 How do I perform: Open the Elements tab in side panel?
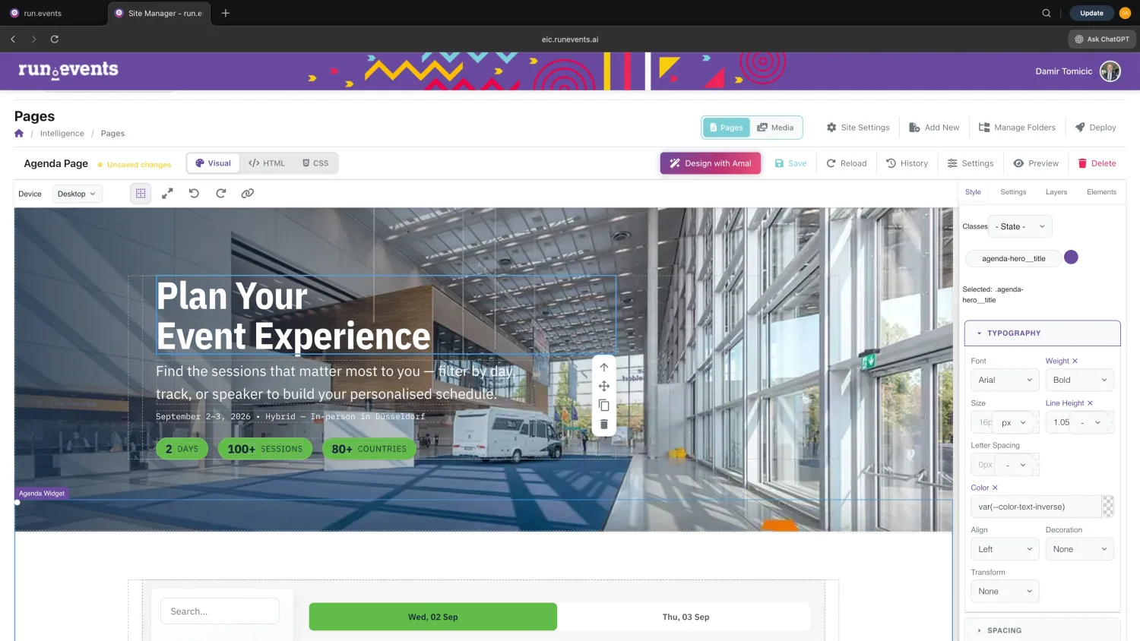pos(1101,192)
